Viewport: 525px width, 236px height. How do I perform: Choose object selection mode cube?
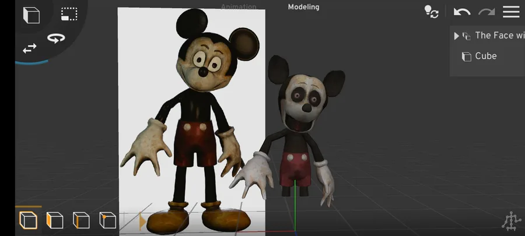click(x=28, y=220)
